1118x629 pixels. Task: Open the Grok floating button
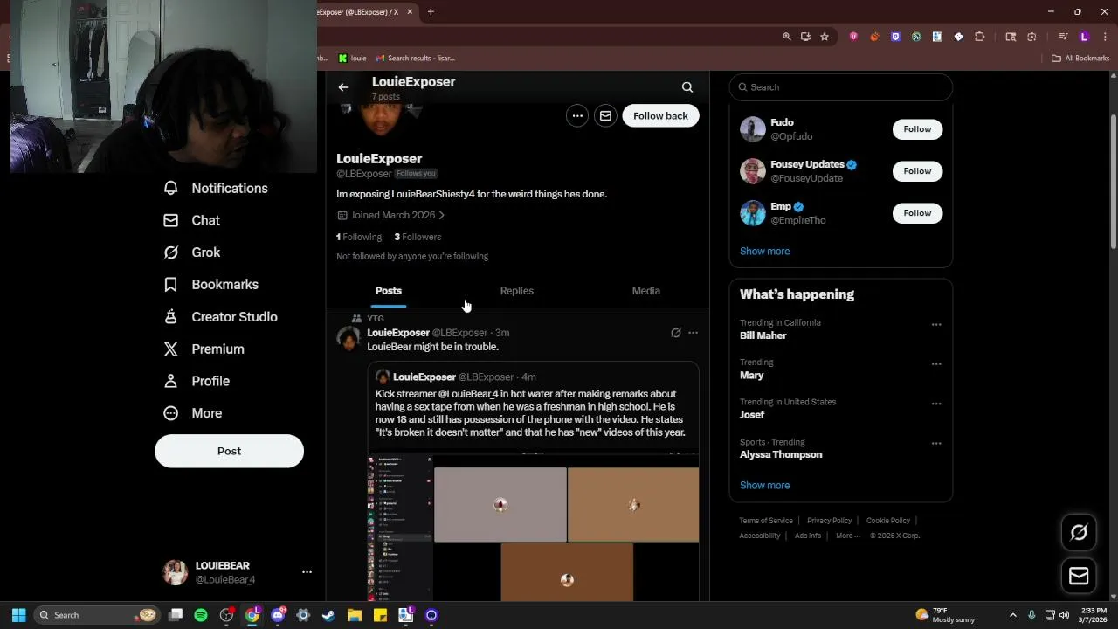[1079, 532]
